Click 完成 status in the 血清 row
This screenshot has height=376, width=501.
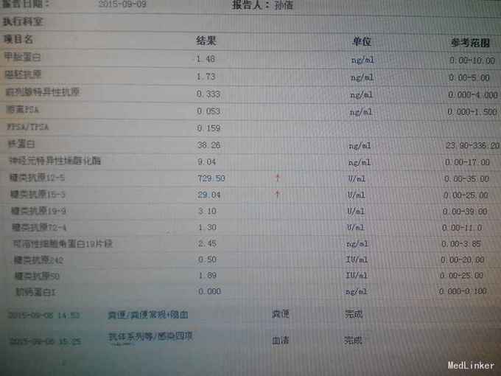click(x=354, y=340)
